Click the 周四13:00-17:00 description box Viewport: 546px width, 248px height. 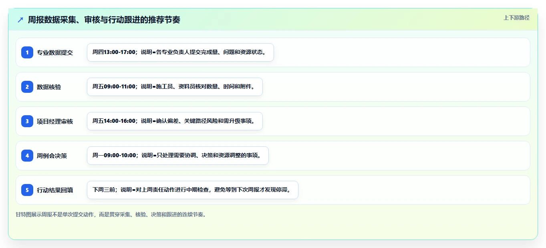[180, 52]
